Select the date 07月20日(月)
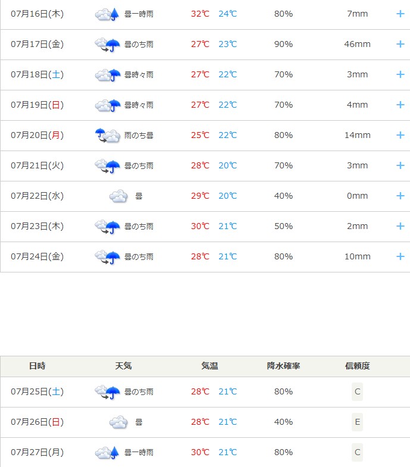 coord(37,135)
